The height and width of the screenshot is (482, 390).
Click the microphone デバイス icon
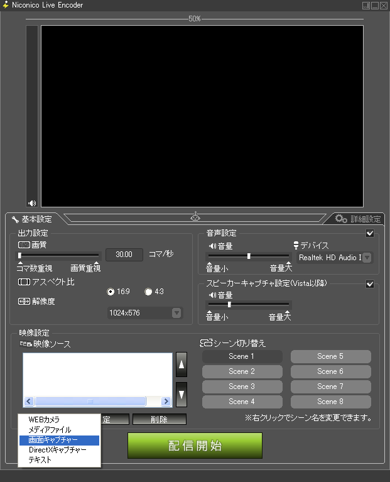[x=296, y=245]
